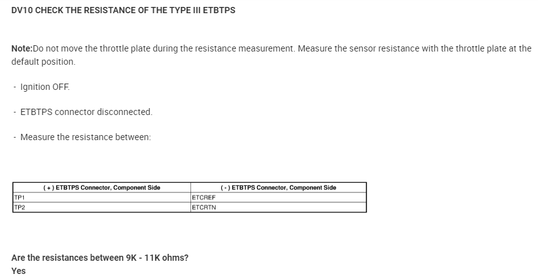Viewport: 538px width, 279px height.
Task: Click "Measure the resistance between:" step
Action: [x=85, y=137]
